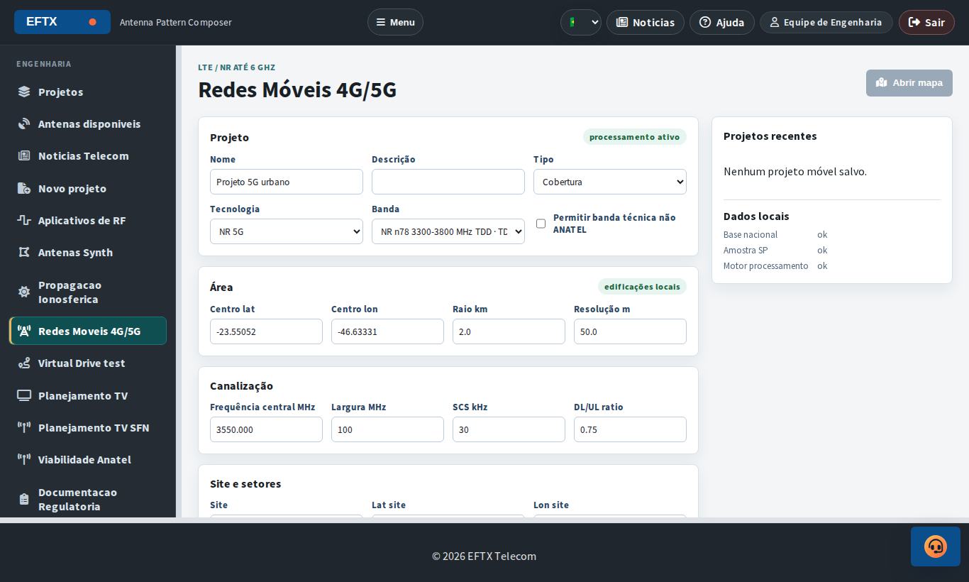Open the Banda dropdown showing NR n78

pos(448,231)
